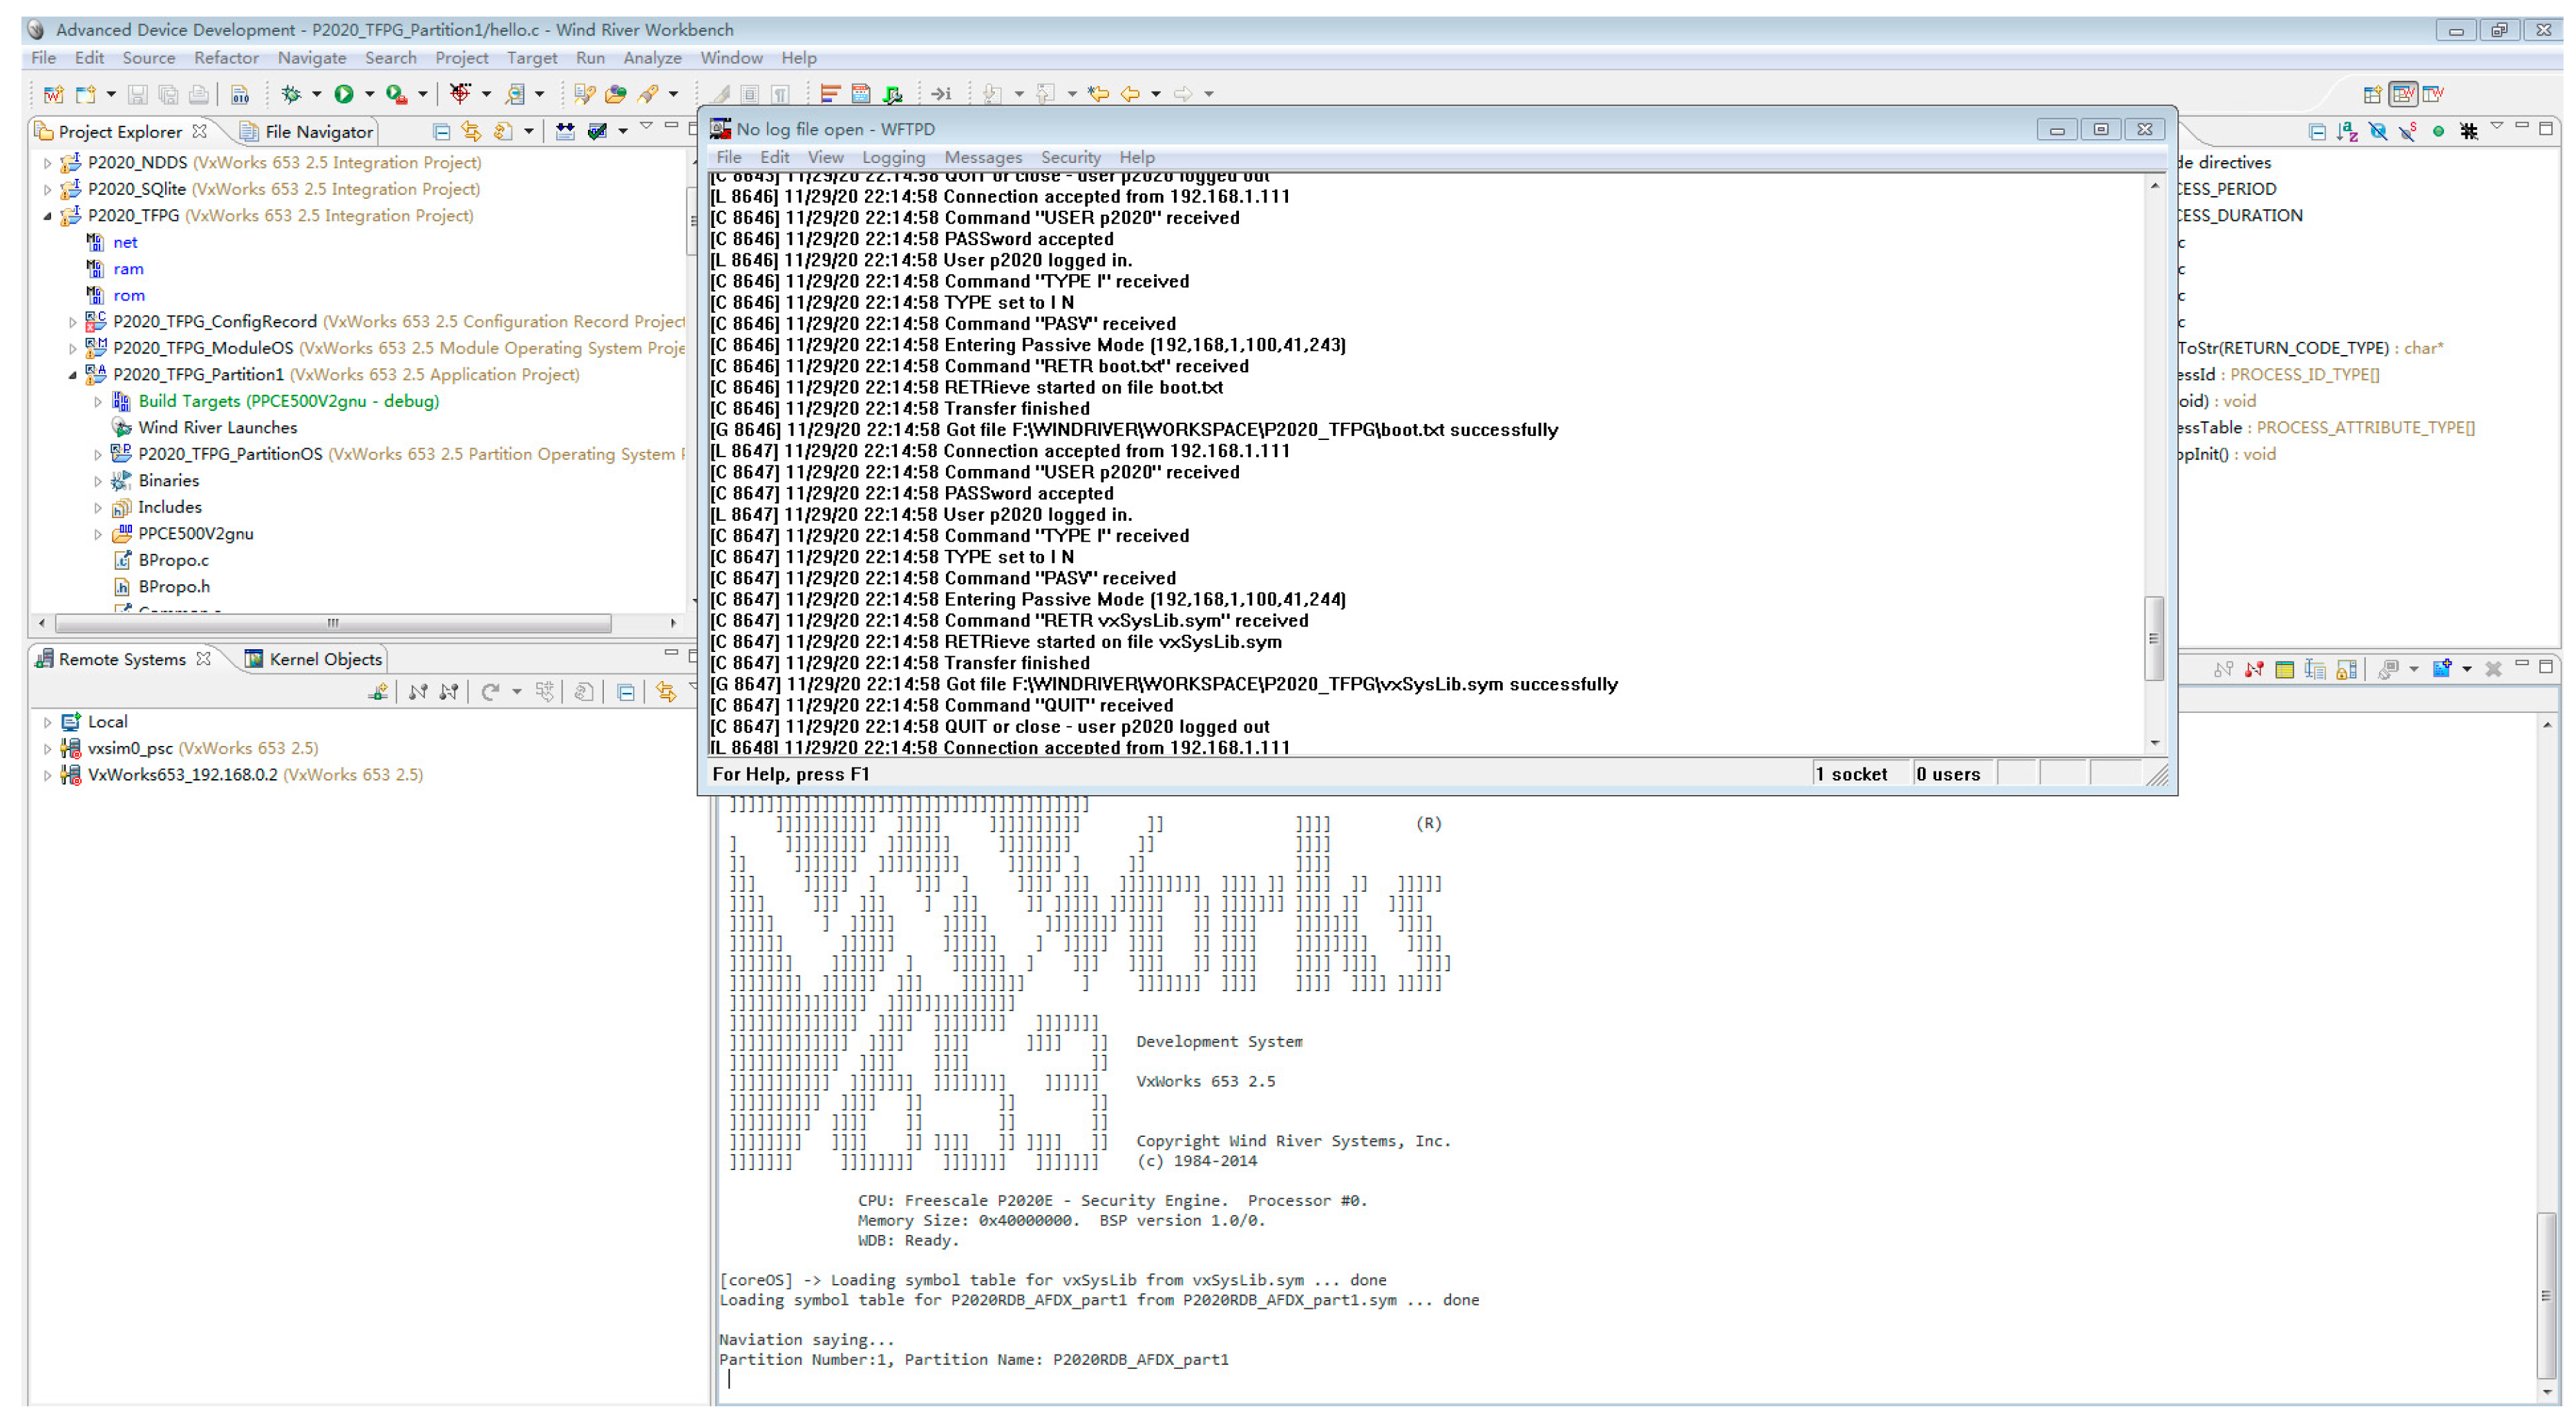Image resolution: width=2576 pixels, height=1427 pixels.
Task: Click Link with Editor arrows icon in Project Explorer
Action: (x=471, y=132)
